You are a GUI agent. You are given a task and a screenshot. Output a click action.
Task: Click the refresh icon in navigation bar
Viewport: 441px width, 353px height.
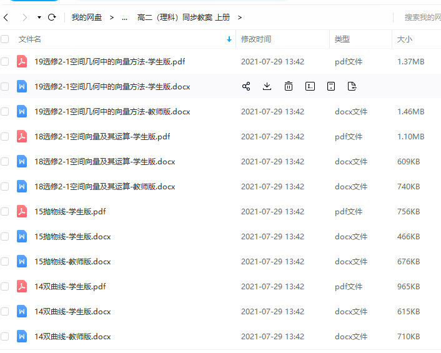[x=52, y=17]
